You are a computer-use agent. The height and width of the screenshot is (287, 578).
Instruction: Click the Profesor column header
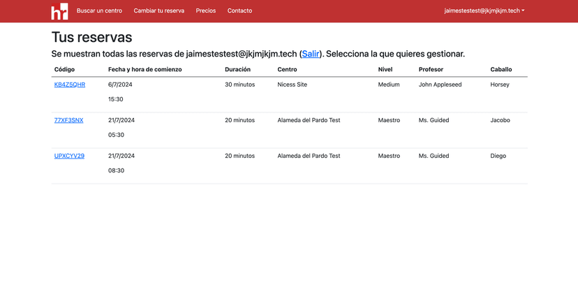pyautogui.click(x=431, y=70)
